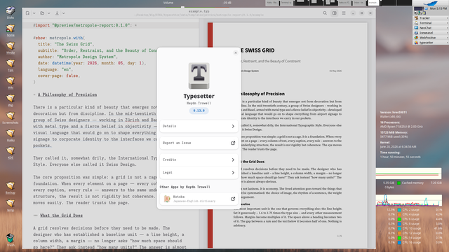This screenshot has height=252, width=449.
Task: Click the memory usage bar graph
Action: click(x=408, y=174)
